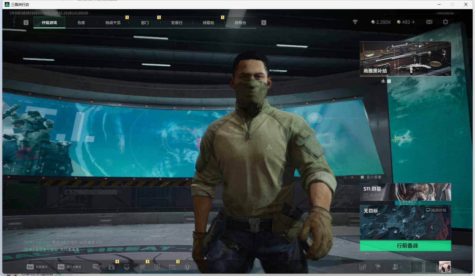
Task: Click the winged emblem icon
Action: coord(187,267)
